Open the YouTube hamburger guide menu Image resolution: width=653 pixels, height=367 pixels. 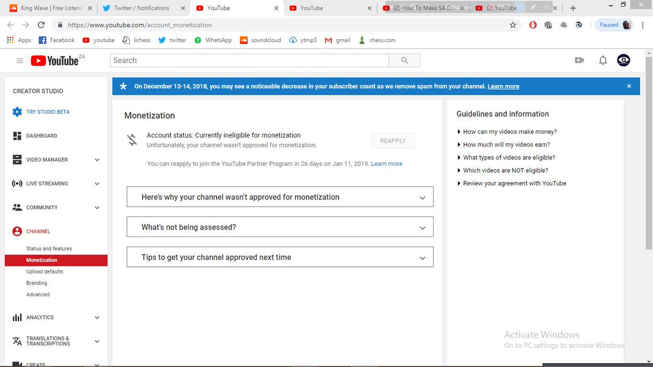(x=20, y=61)
